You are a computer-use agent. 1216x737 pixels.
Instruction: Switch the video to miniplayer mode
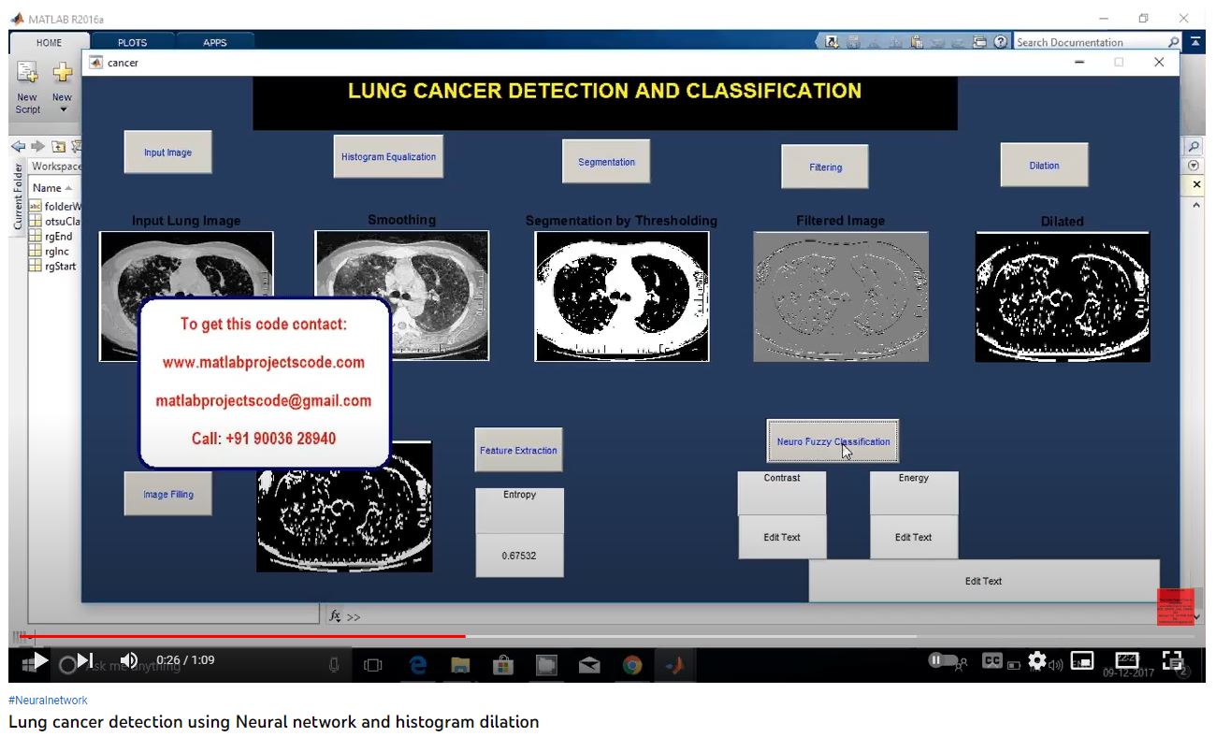click(x=1082, y=660)
